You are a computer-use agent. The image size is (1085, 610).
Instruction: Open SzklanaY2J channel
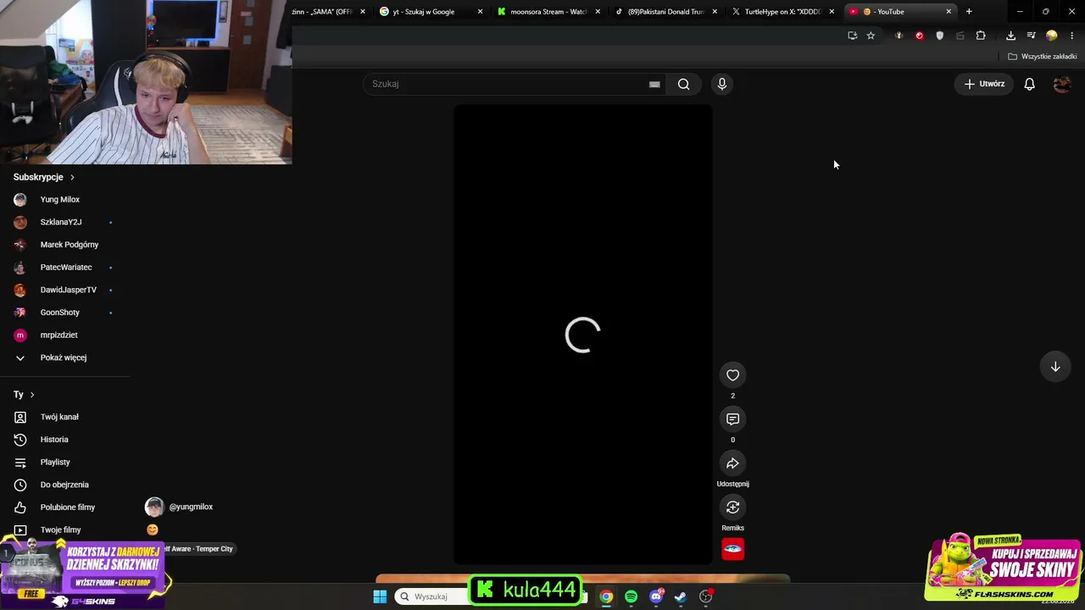pyautogui.click(x=61, y=222)
